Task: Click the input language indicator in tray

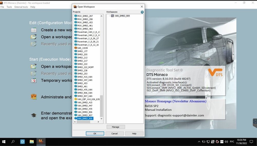Action: click(x=232, y=141)
